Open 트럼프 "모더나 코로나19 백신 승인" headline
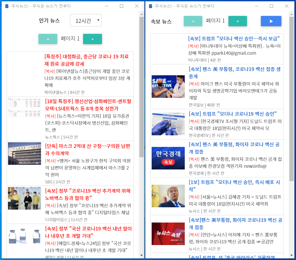296x260 pixels. (232, 114)
